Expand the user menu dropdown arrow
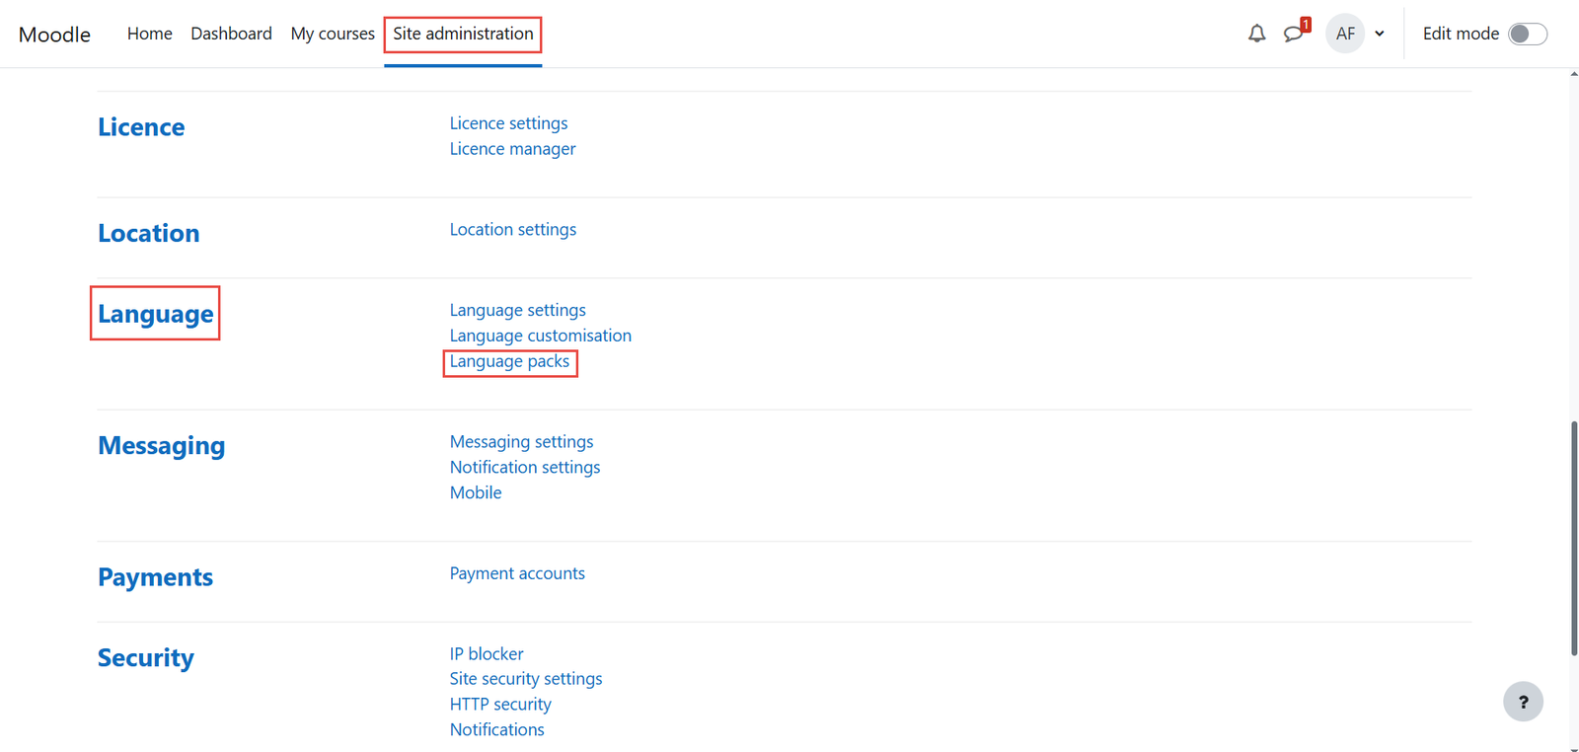1579x752 pixels. click(x=1380, y=34)
